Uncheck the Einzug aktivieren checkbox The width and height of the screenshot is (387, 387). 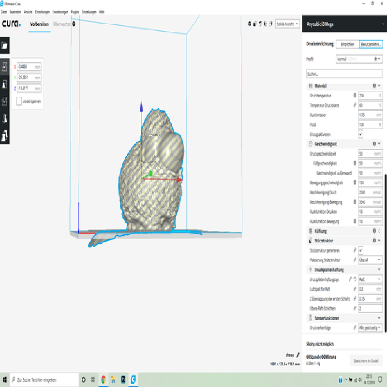(x=360, y=134)
